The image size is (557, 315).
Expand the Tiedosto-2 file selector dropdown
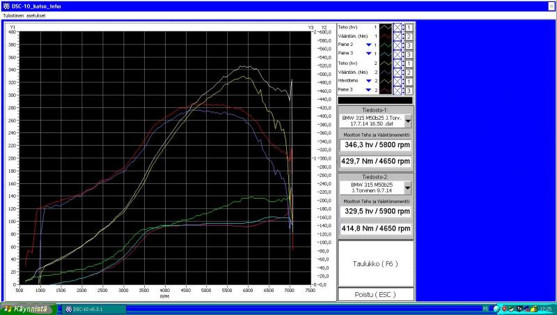click(x=408, y=185)
